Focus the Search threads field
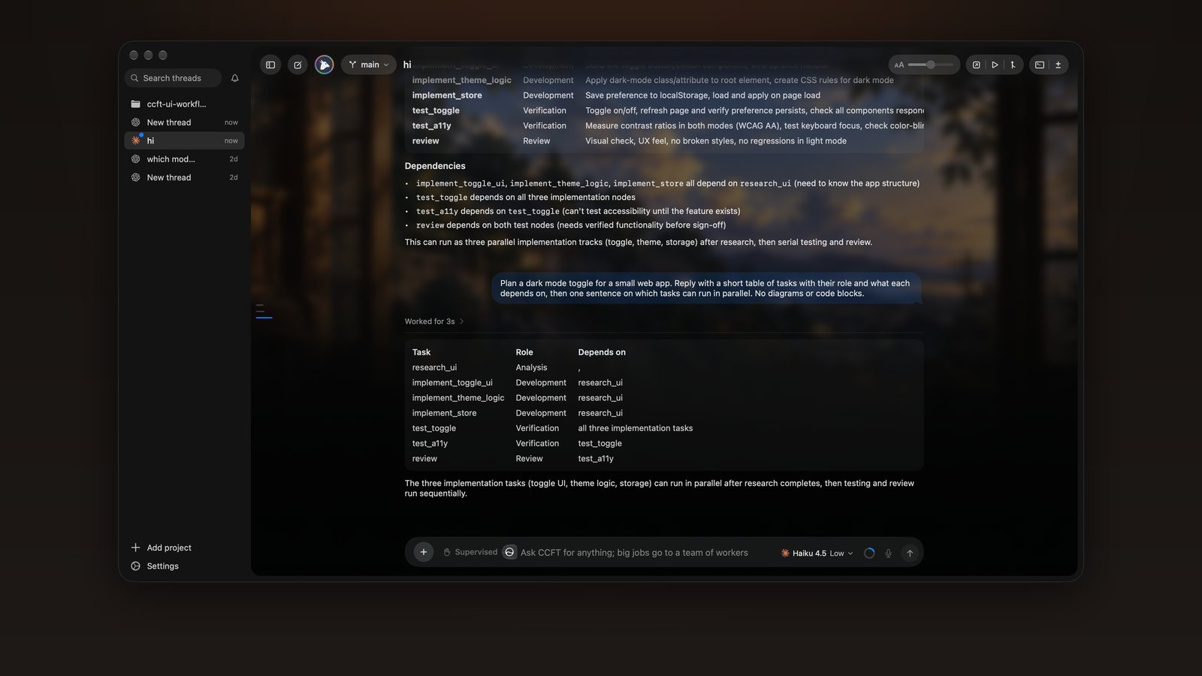The height and width of the screenshot is (676, 1202). [x=173, y=78]
